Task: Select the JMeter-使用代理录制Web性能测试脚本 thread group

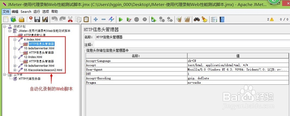Action: tap(44, 31)
